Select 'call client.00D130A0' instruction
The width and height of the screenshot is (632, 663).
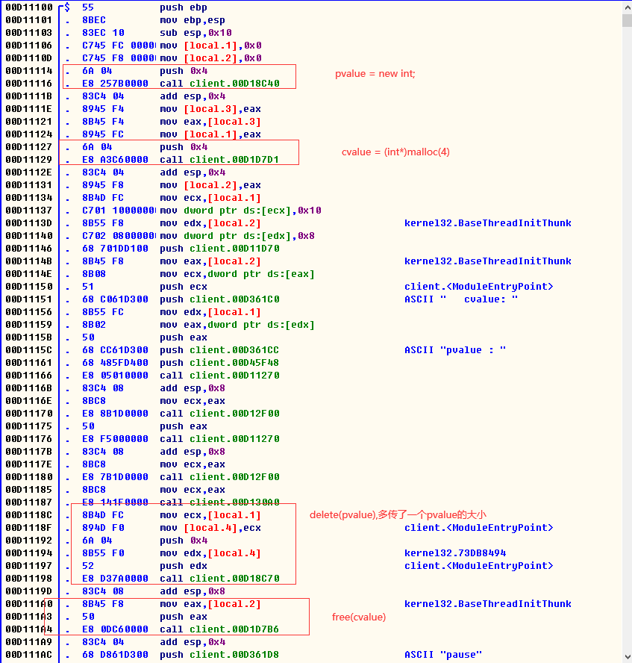pos(219,502)
